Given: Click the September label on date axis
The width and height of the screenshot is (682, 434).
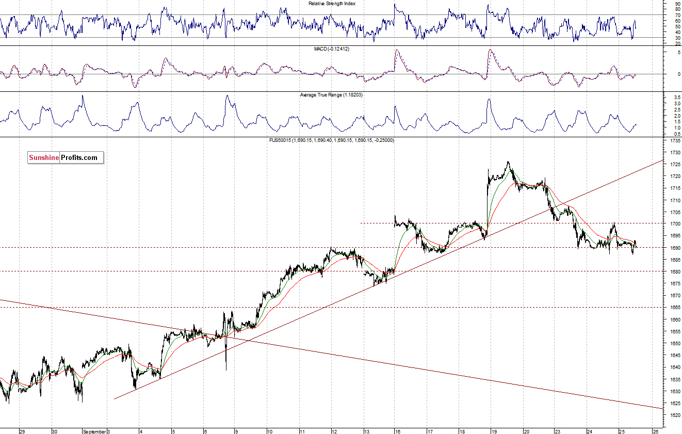Looking at the screenshot, I should [95, 431].
